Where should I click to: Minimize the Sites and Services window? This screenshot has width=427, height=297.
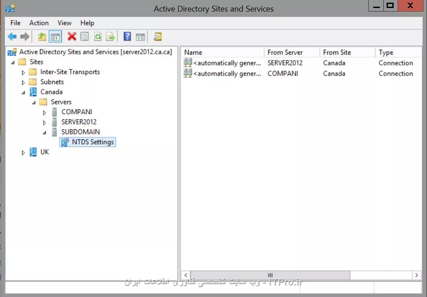click(376, 6)
